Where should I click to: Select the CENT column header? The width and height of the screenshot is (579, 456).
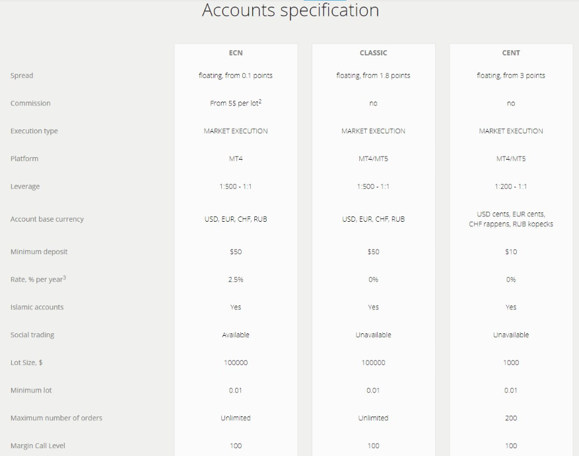click(511, 53)
